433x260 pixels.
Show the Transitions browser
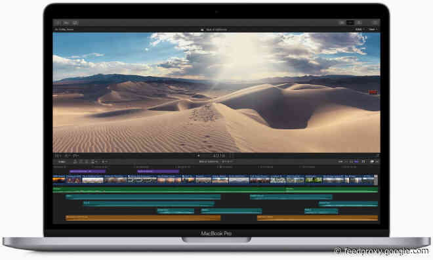(377, 162)
